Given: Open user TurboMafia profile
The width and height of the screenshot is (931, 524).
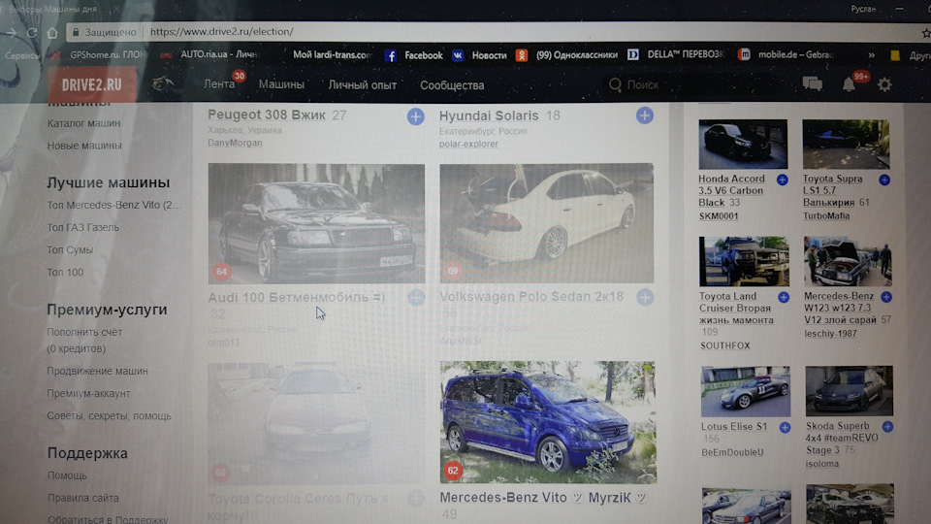Looking at the screenshot, I should tap(826, 215).
